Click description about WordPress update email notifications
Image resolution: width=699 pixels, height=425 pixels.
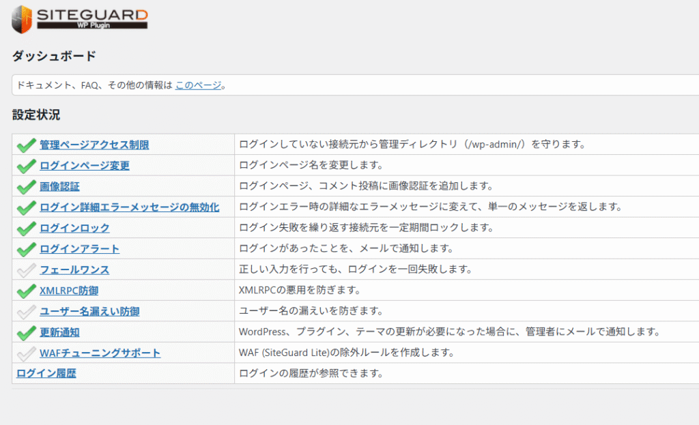450,332
